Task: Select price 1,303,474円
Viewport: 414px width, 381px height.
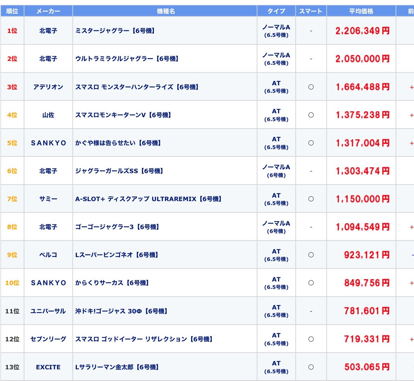Action: click(362, 171)
